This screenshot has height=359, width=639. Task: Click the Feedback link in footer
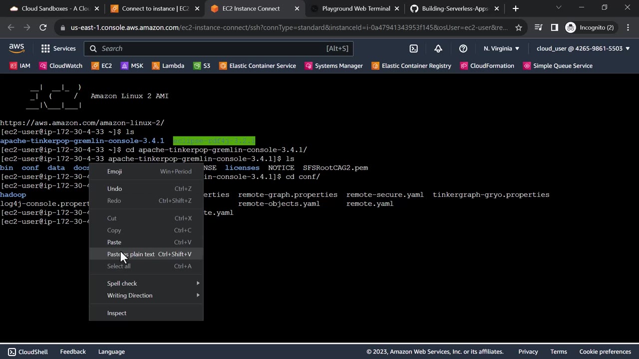click(73, 352)
